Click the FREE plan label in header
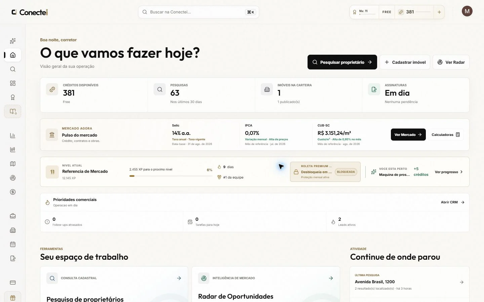 [387, 12]
